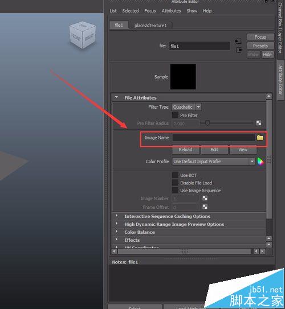Image resolution: width=285 pixels, height=309 pixels.
Task: Expand the Effects section
Action: (116, 240)
